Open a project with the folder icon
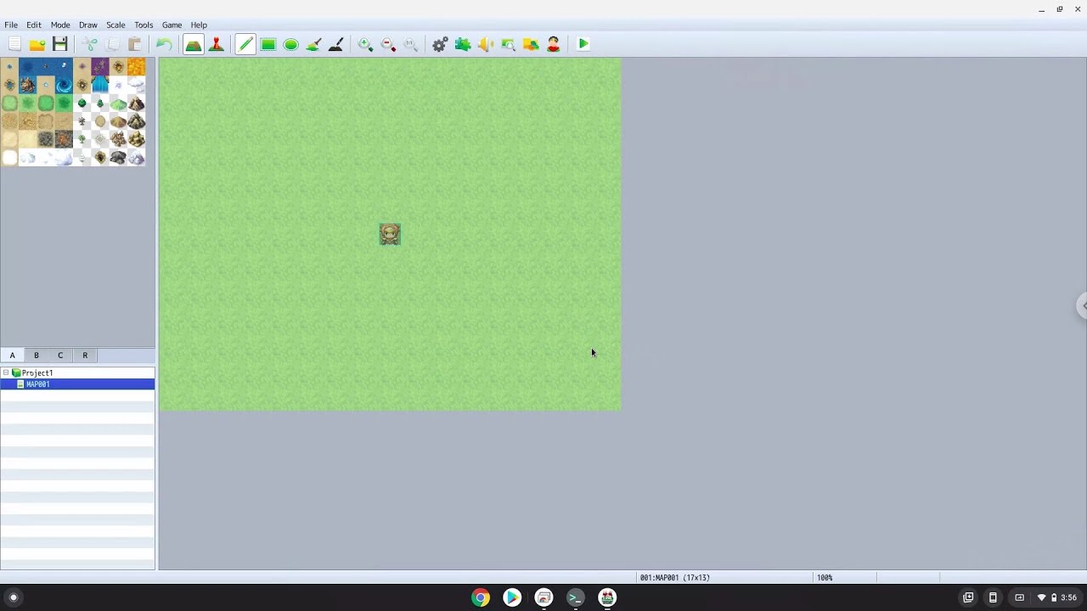This screenshot has width=1087, height=611. coord(37,44)
